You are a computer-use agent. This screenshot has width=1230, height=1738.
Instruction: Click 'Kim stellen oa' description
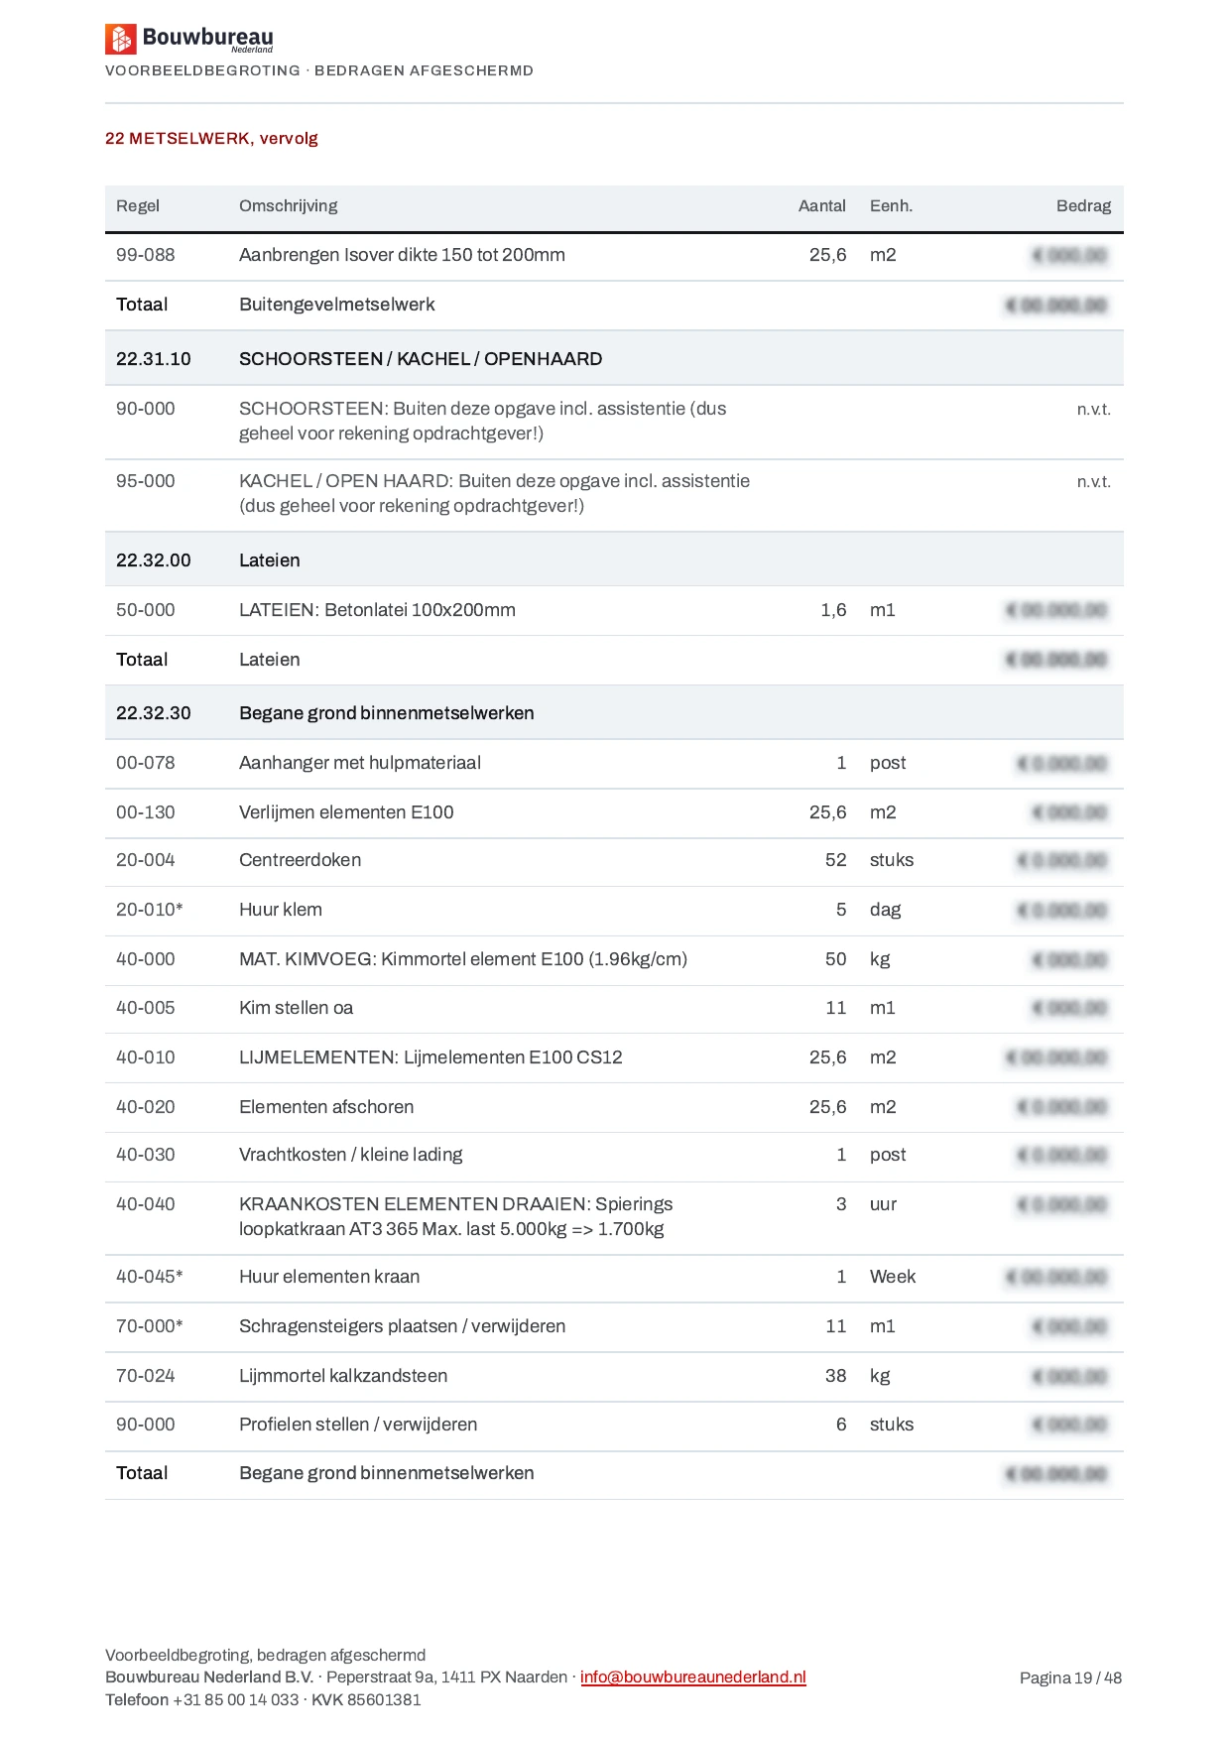296,1008
